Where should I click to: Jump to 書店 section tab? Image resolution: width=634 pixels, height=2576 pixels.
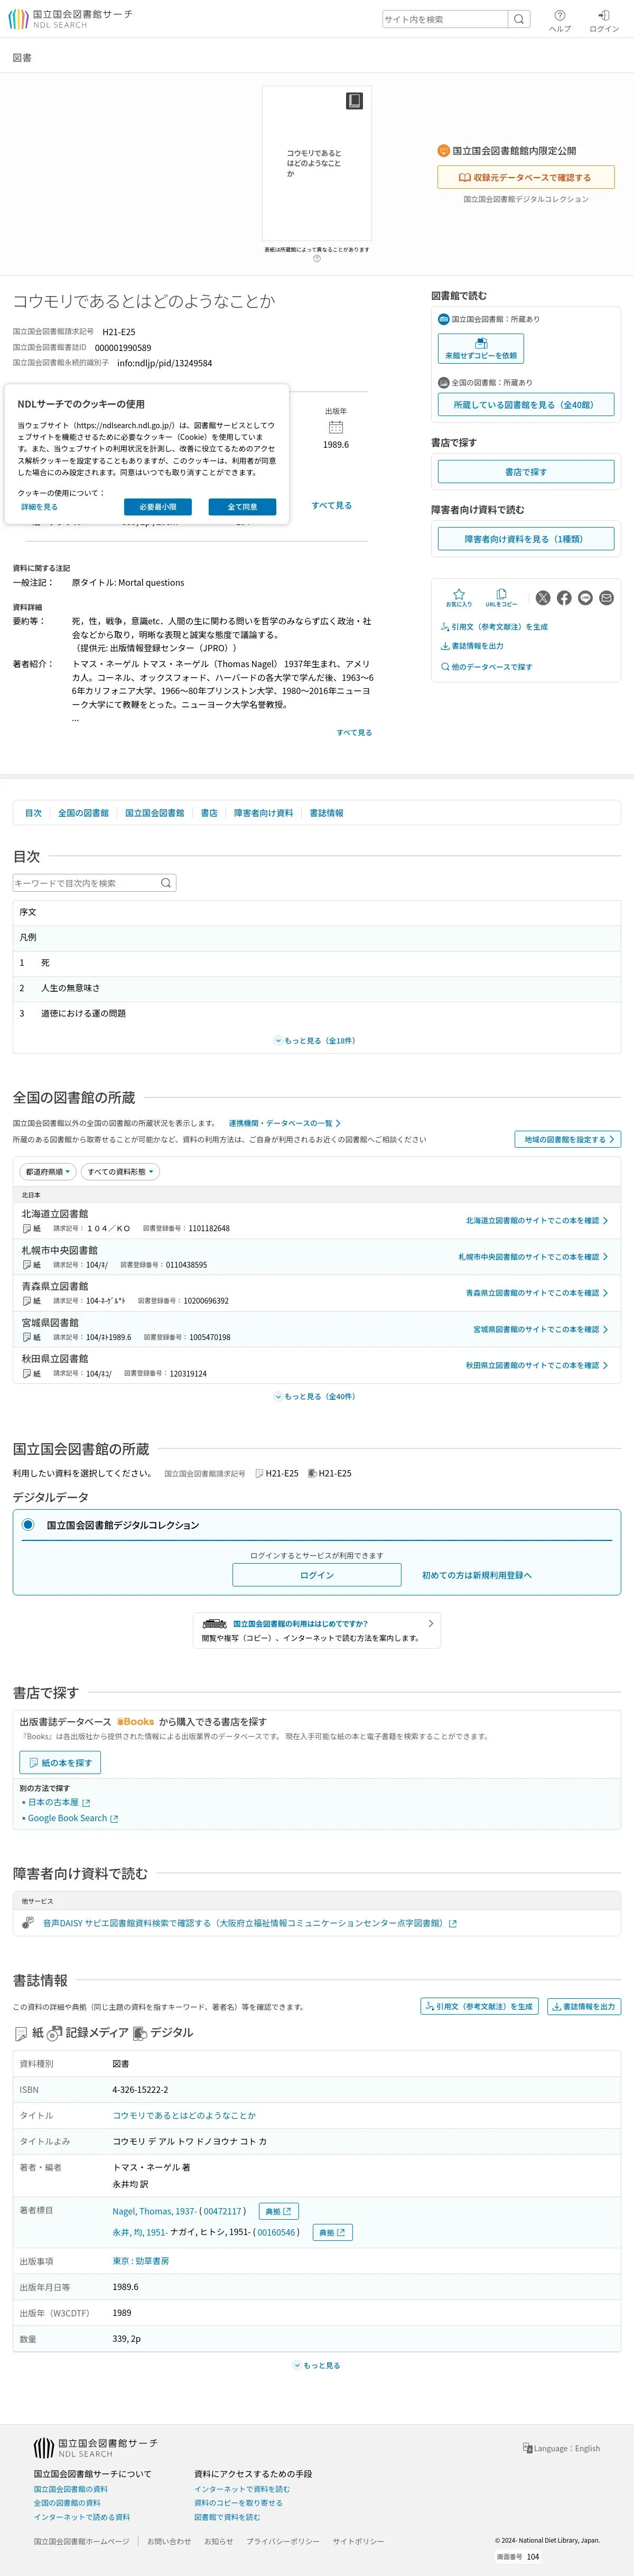(x=209, y=813)
